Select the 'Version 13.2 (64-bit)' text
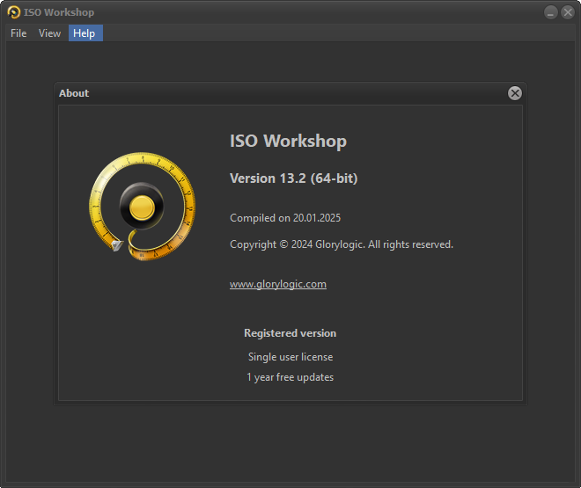This screenshot has height=488, width=581. click(293, 178)
